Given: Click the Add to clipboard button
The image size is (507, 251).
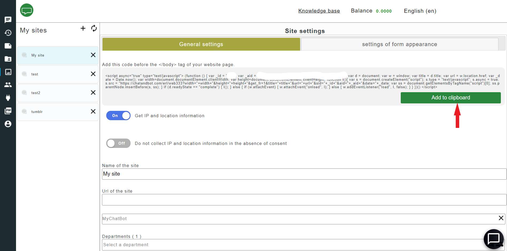Looking at the screenshot, I should (x=450, y=98).
